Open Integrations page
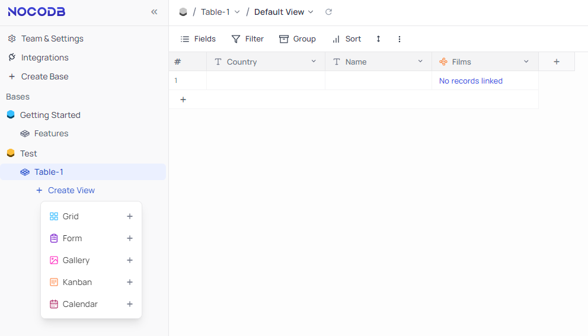This screenshot has height=336, width=588. (x=44, y=57)
